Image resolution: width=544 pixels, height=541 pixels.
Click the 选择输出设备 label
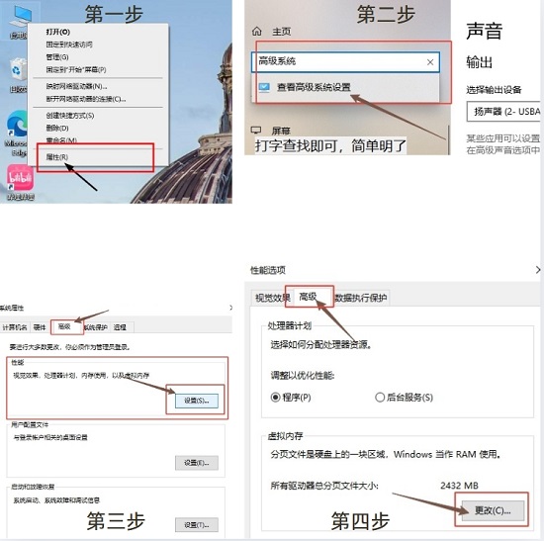point(494,90)
